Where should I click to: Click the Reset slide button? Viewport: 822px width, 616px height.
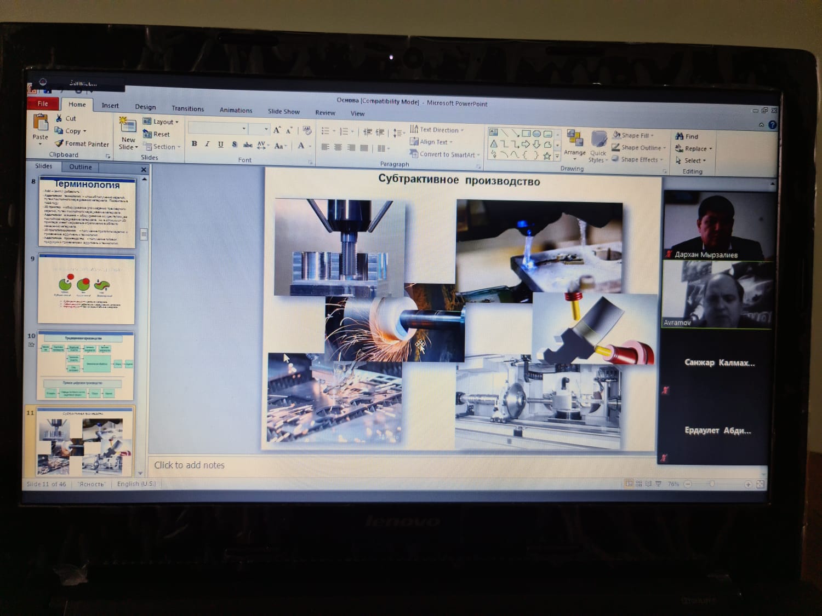tap(157, 134)
